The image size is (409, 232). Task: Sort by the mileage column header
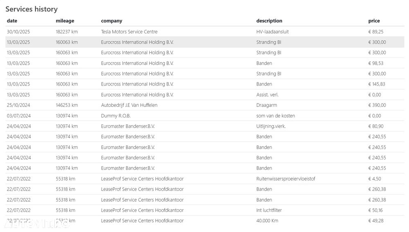click(65, 21)
